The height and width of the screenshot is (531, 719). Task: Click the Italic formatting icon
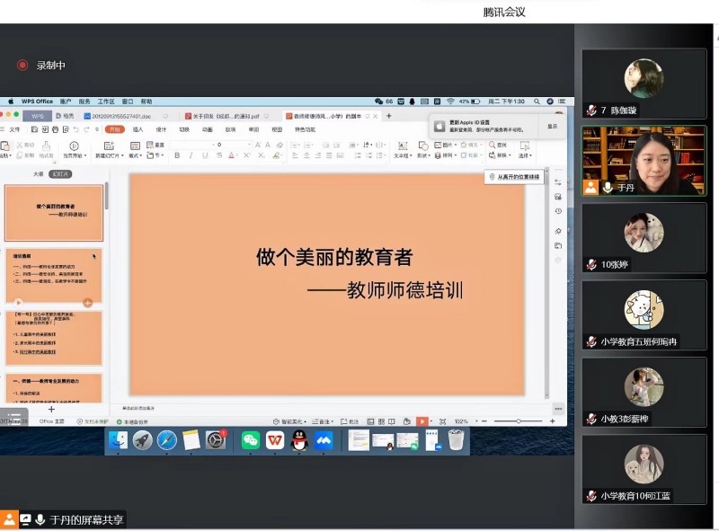coord(191,155)
